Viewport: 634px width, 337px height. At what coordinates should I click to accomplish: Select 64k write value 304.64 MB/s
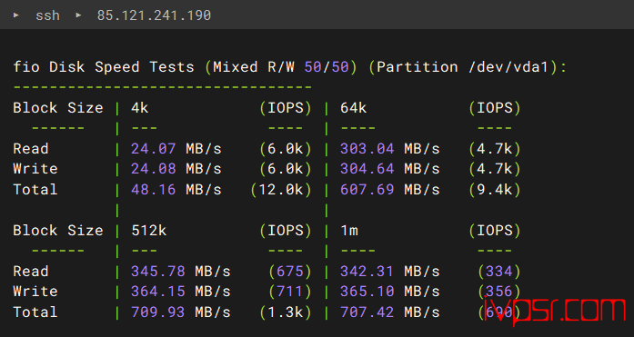(x=390, y=169)
